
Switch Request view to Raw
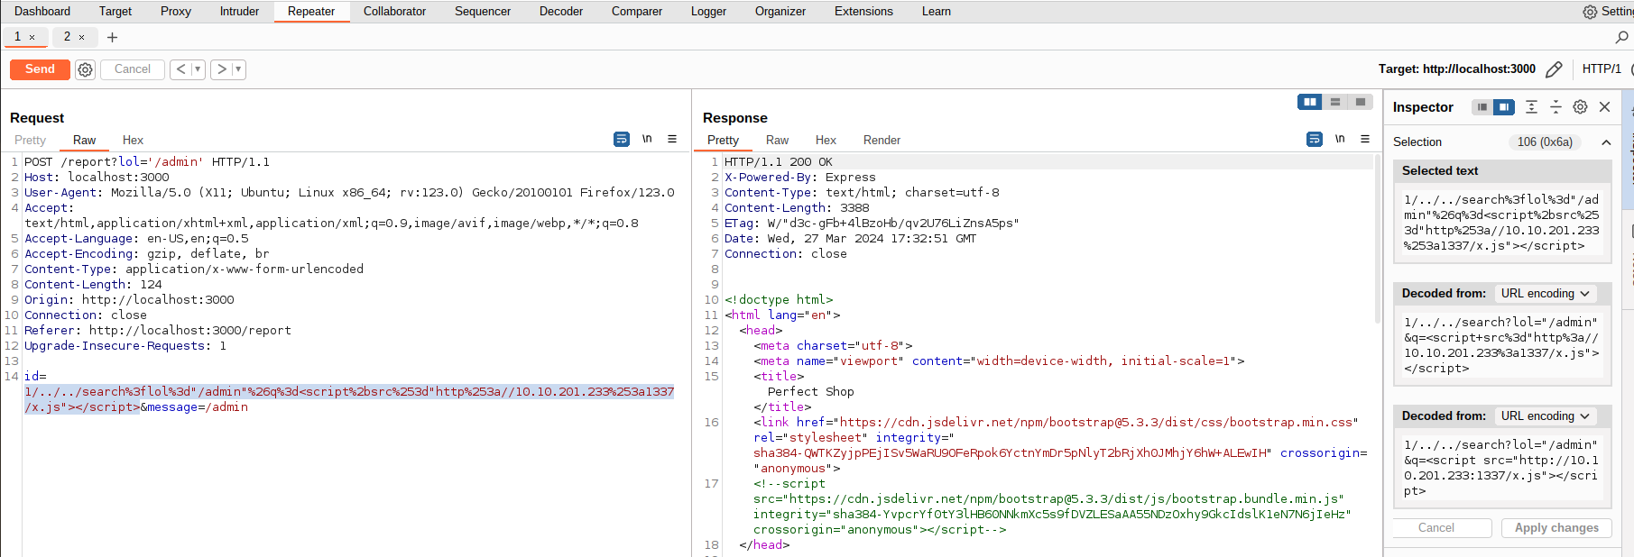click(84, 140)
